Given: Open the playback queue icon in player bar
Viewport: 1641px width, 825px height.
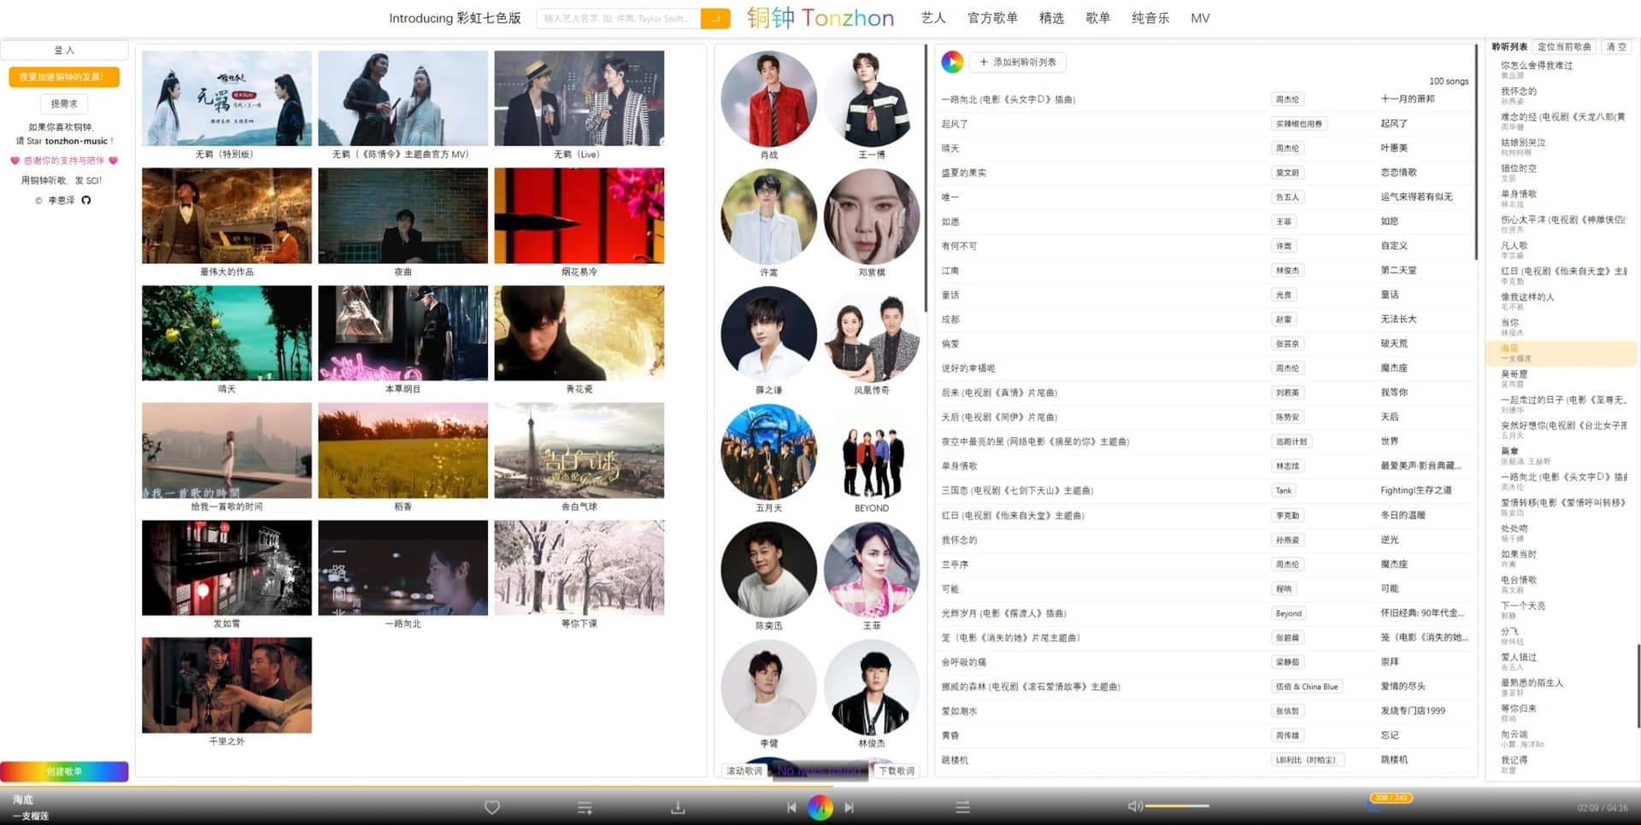Looking at the screenshot, I should pyautogui.click(x=962, y=806).
